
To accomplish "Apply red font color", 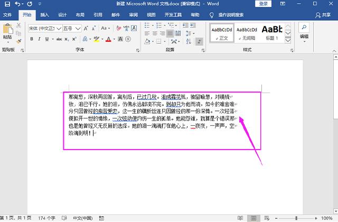I will [108, 39].
